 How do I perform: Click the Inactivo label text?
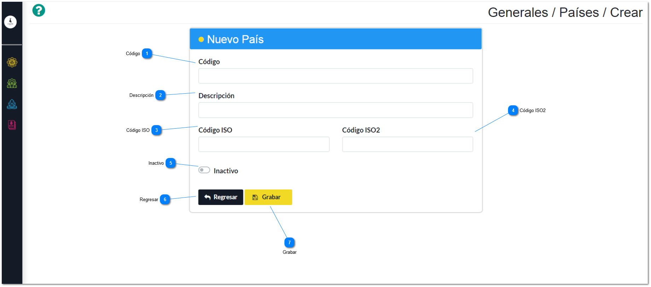226,171
